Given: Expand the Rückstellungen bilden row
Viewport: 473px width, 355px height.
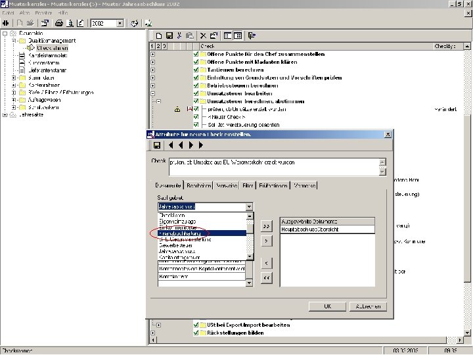Looking at the screenshot, I should 153,333.
